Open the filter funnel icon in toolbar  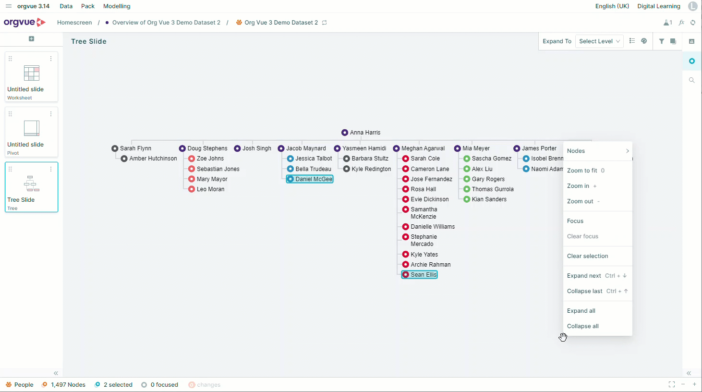point(662,41)
